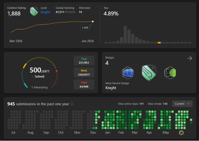This screenshot has height=141, width=199.
Task: Click the highlighted orange histogram bar
Action: point(159,43)
